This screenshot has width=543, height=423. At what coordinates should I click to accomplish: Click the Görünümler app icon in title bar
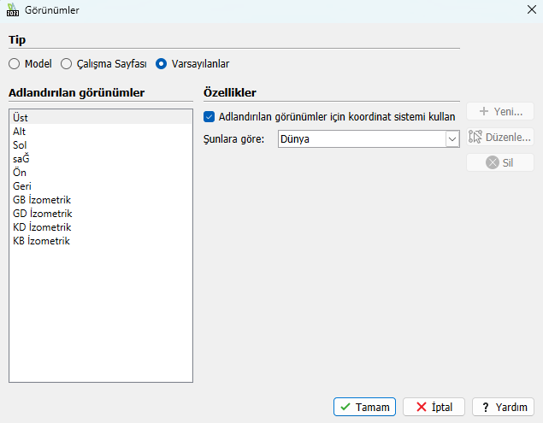[x=12, y=10]
